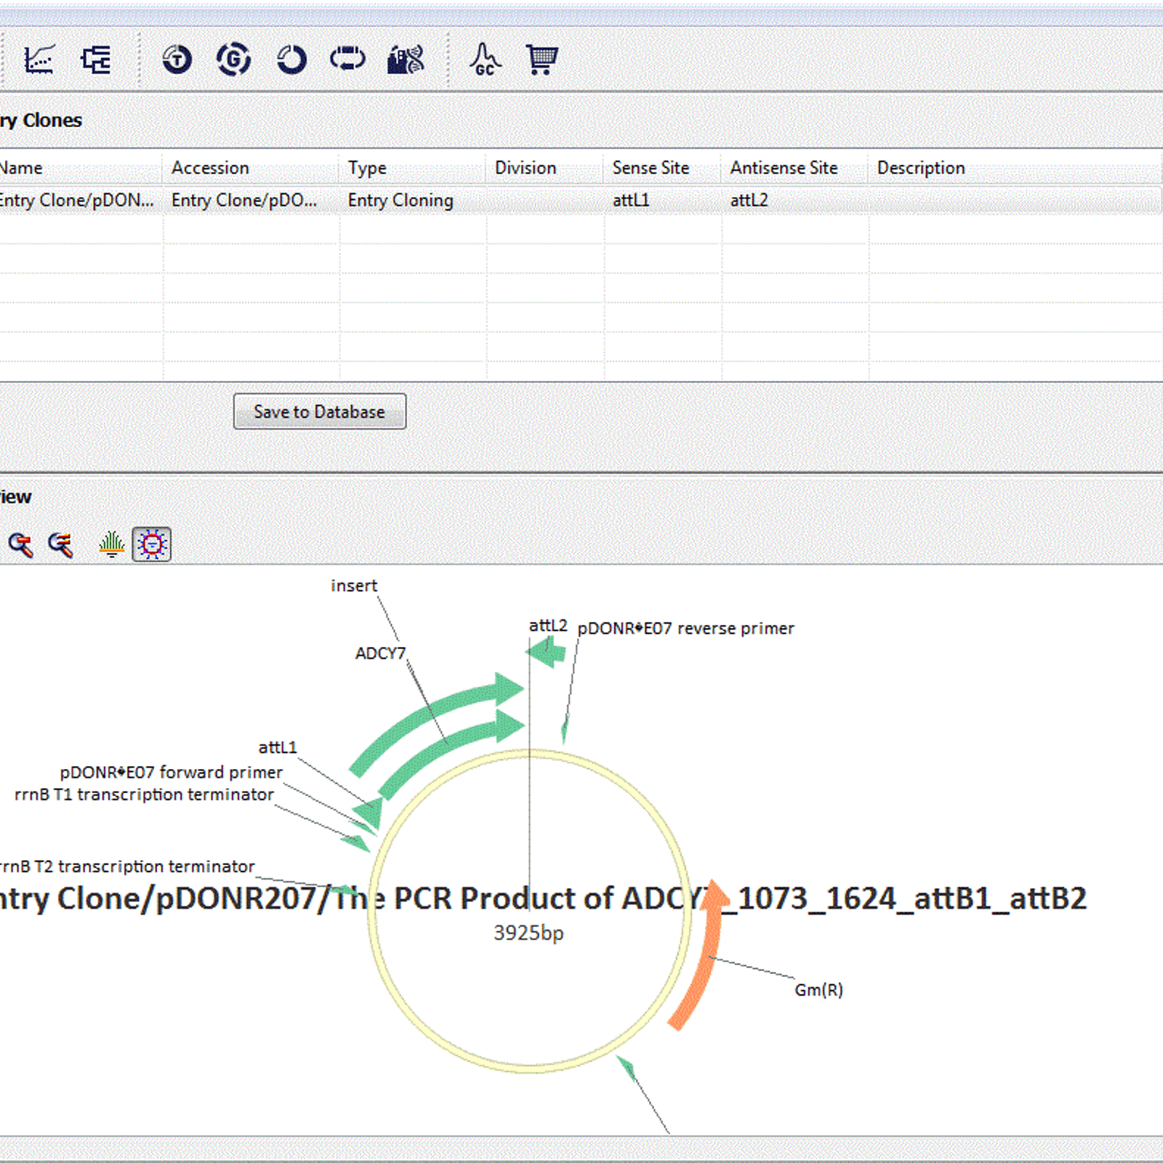Open the DNA helix database icon
1163x1163 pixels.
pos(406,60)
